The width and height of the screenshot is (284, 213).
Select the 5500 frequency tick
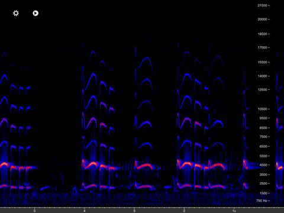tap(263, 156)
